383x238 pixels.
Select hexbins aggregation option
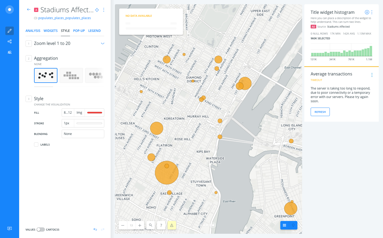[95, 75]
